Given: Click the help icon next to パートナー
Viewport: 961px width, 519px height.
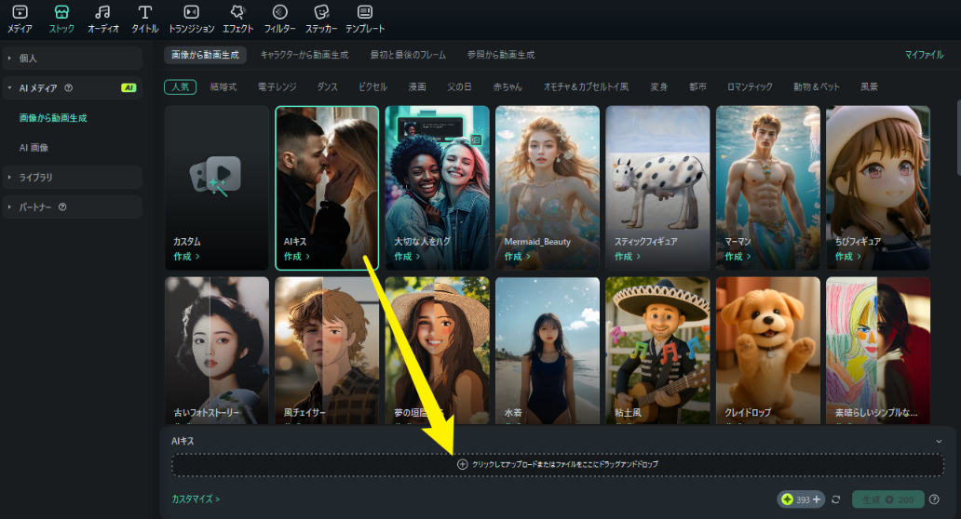Looking at the screenshot, I should click(x=62, y=206).
